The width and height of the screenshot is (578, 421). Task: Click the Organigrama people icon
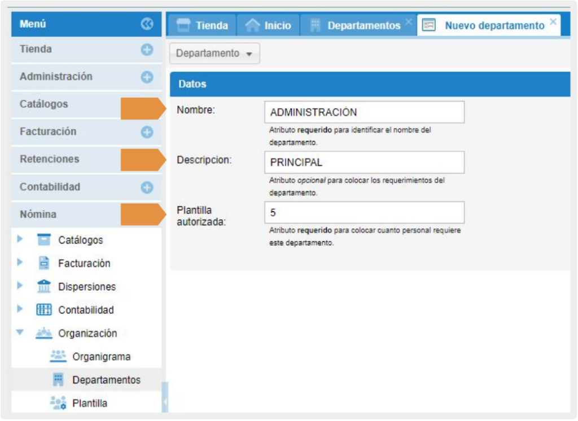point(58,357)
